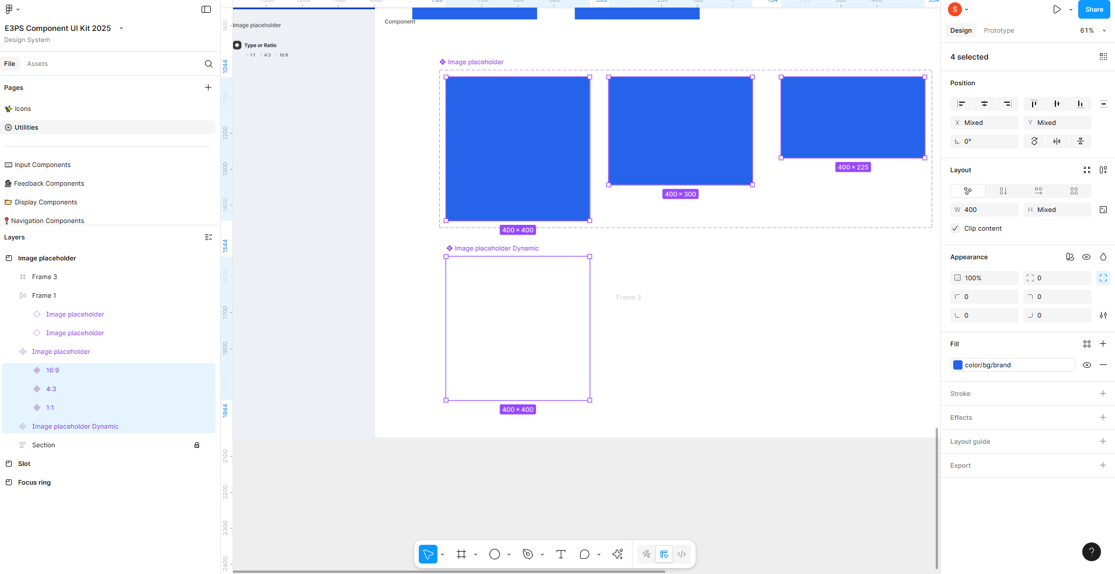Switch to the Assets tab
The height and width of the screenshot is (574, 1115).
[x=37, y=64]
